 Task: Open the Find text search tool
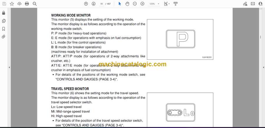pyautogui.click(x=35, y=4)
